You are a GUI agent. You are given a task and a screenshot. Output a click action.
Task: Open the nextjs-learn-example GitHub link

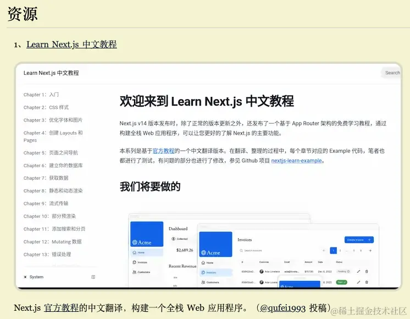[297, 161]
